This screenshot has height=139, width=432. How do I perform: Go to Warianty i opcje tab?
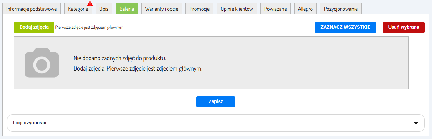tap(161, 9)
